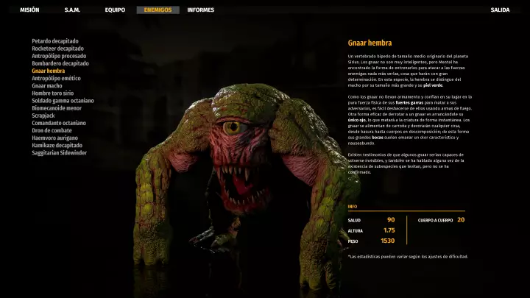Click the ALTURA value 1.75
530x298 pixels.
(389, 230)
